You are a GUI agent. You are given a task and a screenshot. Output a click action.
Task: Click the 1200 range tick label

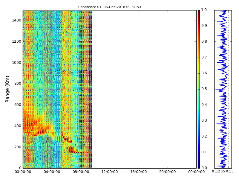[x=17, y=41]
